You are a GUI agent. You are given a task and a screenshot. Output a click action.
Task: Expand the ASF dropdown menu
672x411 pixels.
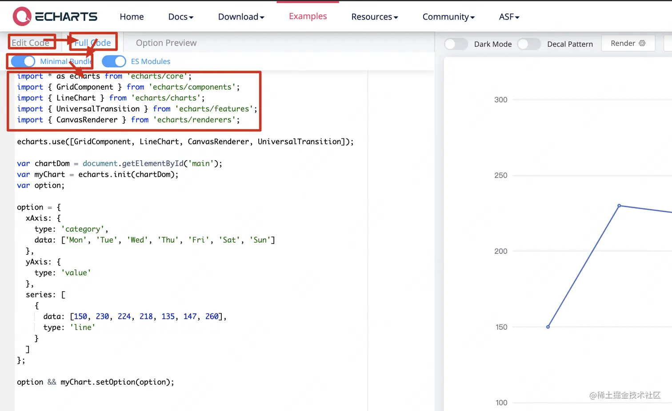509,17
